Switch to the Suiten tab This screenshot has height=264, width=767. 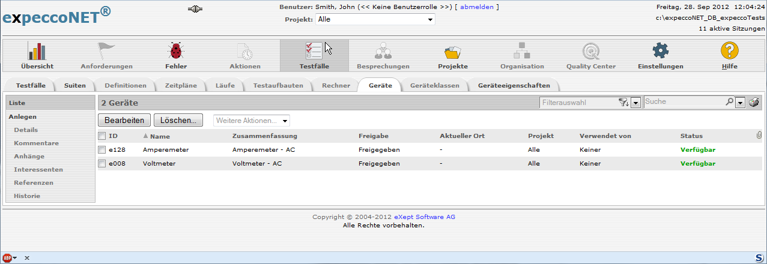75,85
